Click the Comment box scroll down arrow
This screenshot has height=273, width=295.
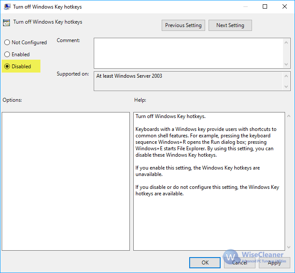click(x=286, y=64)
